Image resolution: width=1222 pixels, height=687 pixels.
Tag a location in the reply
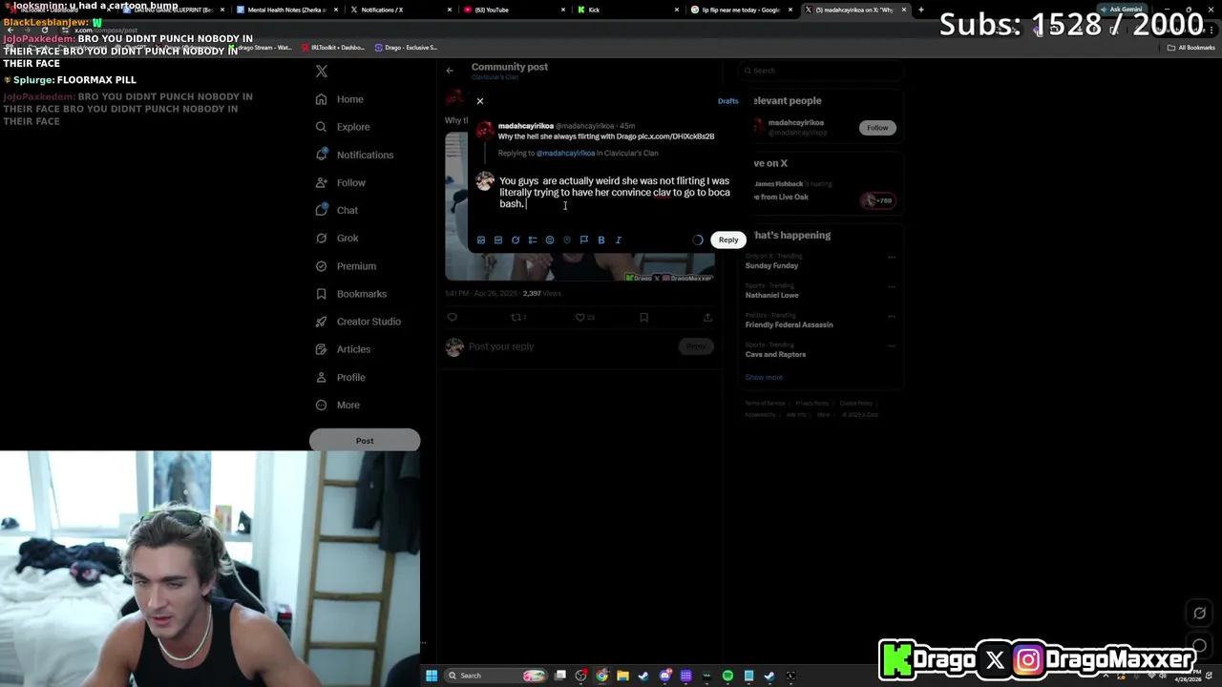click(567, 240)
